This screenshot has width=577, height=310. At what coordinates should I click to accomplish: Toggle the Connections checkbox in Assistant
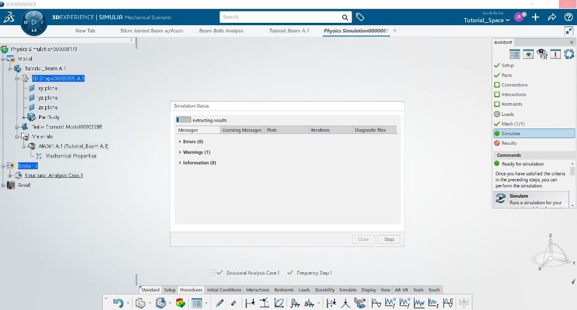pyautogui.click(x=497, y=85)
